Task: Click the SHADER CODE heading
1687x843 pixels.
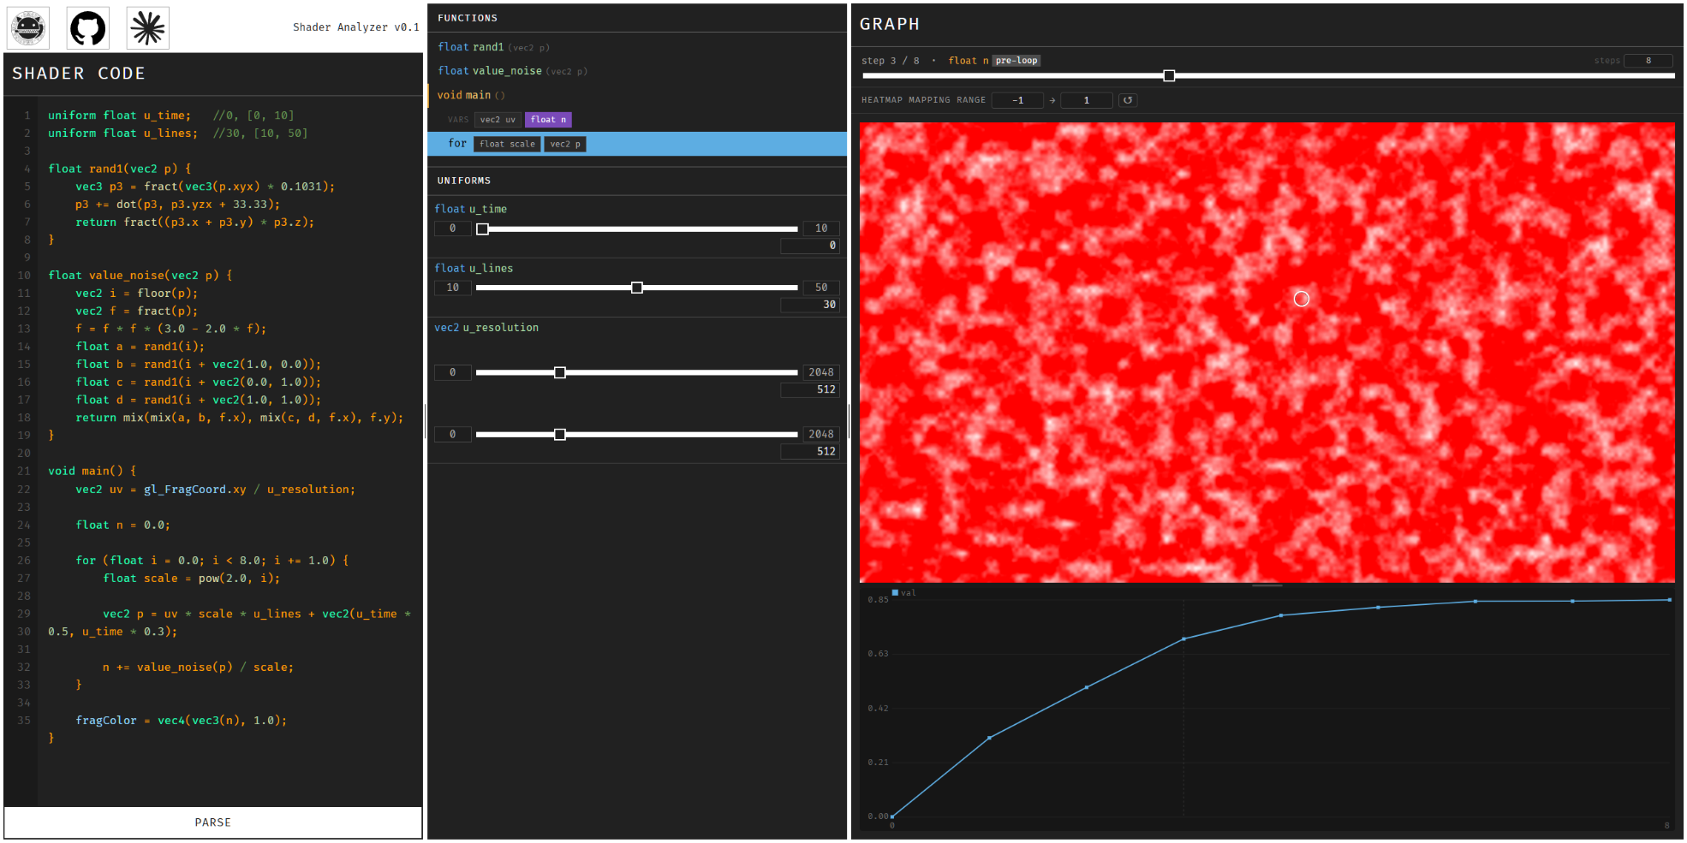Action: pos(79,74)
